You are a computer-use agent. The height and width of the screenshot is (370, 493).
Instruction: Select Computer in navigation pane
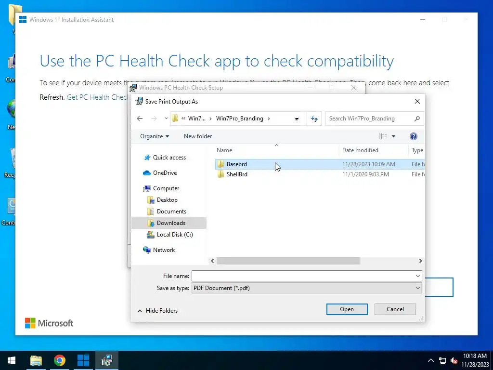166,188
